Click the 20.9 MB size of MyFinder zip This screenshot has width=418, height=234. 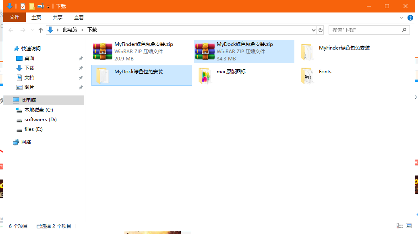(x=124, y=59)
